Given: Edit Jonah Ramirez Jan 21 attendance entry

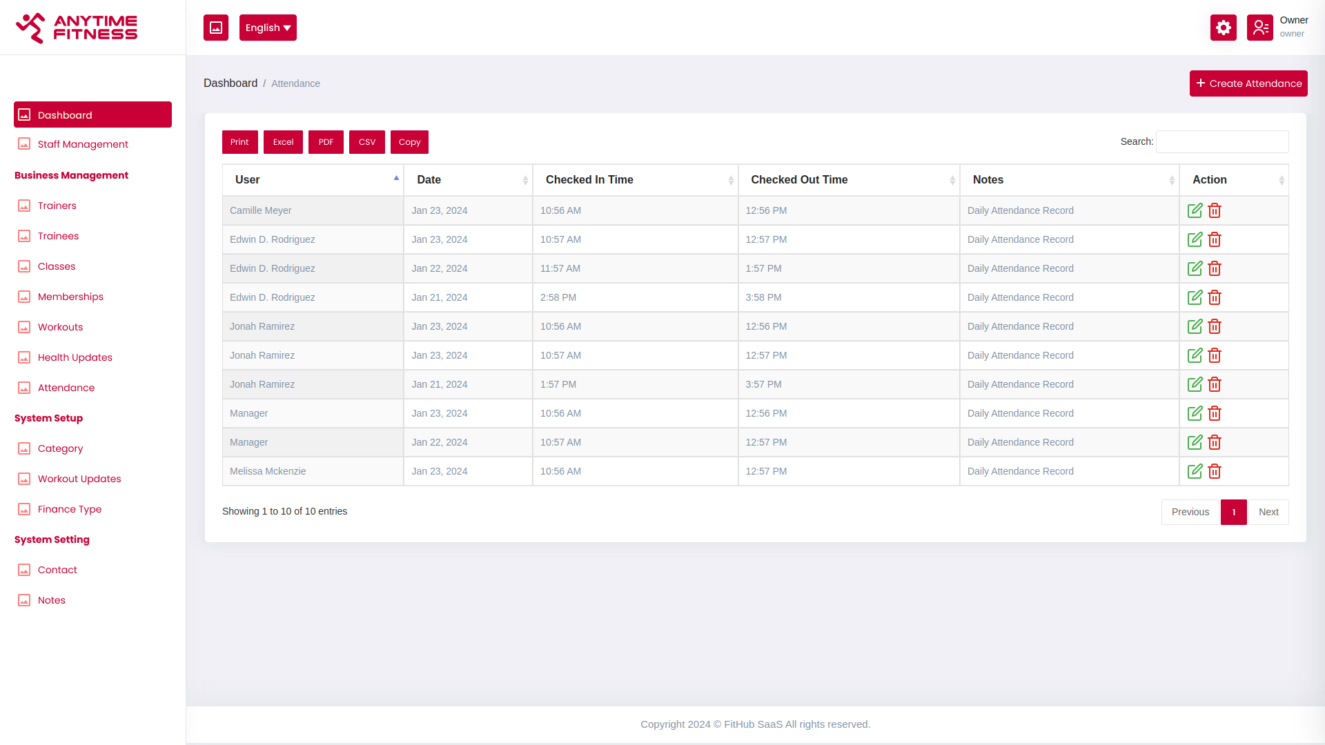Looking at the screenshot, I should pos(1195,384).
